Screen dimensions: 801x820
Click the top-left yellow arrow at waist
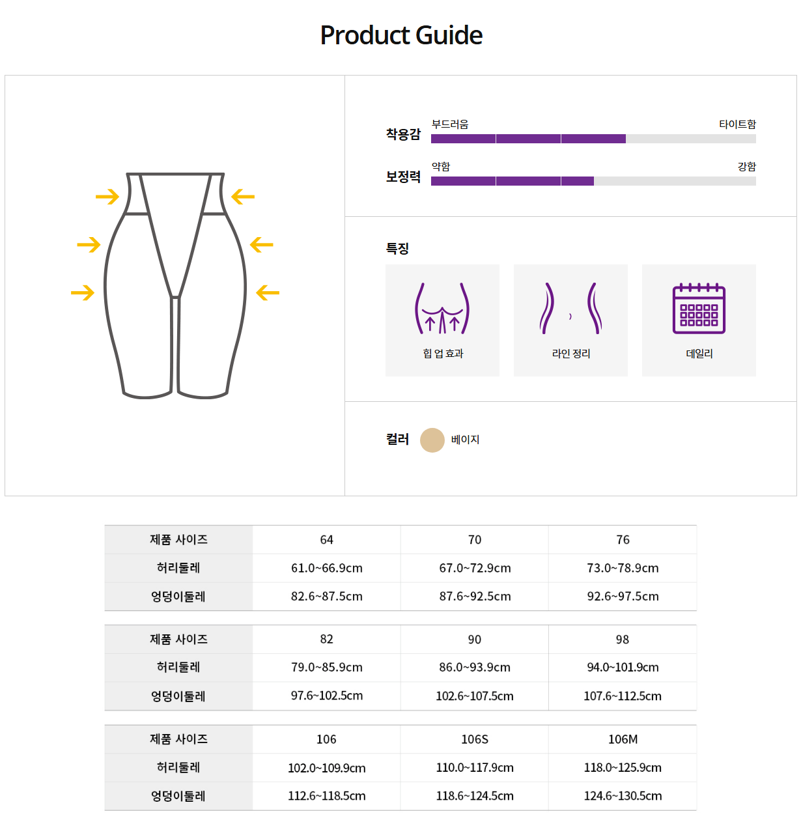tap(107, 196)
